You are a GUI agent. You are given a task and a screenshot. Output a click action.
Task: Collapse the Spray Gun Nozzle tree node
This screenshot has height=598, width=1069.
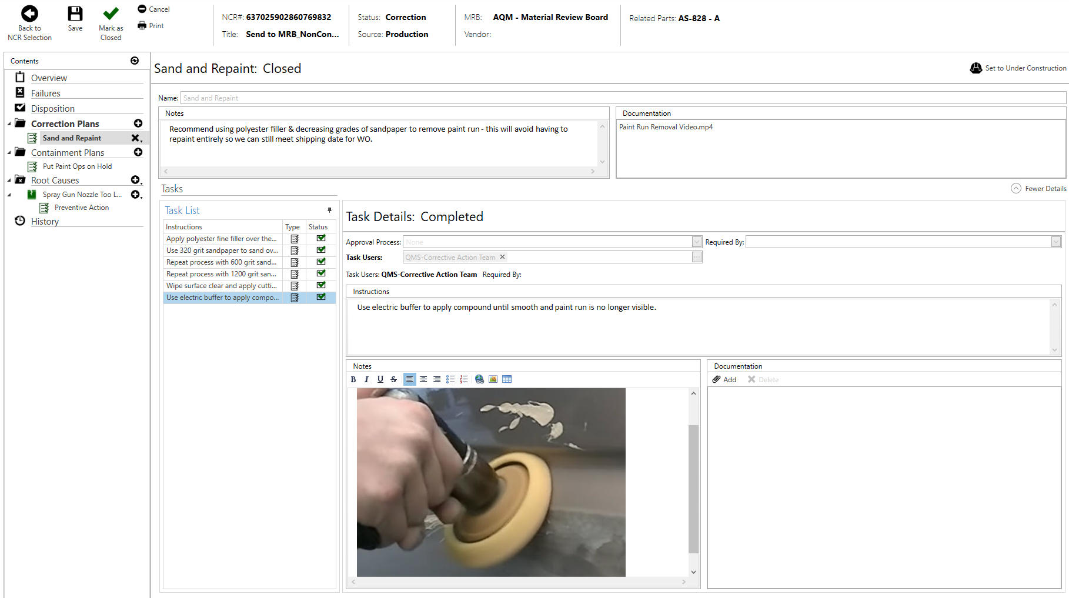click(9, 195)
